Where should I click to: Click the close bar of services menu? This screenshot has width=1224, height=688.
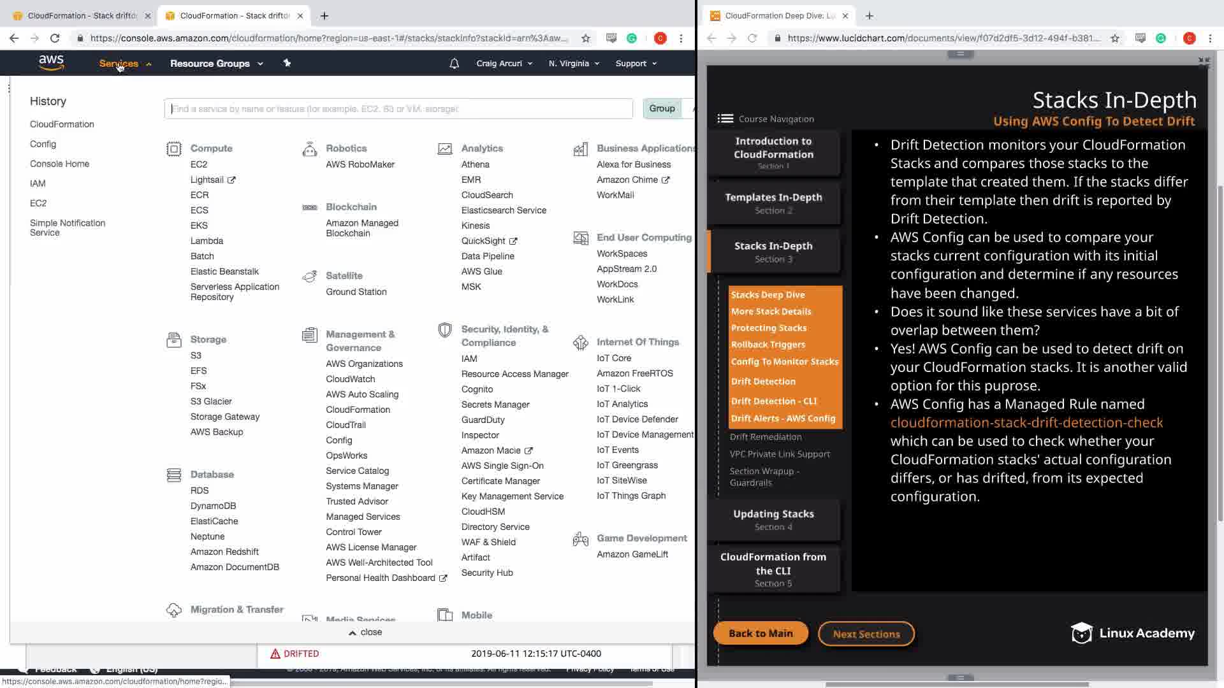[x=365, y=633]
